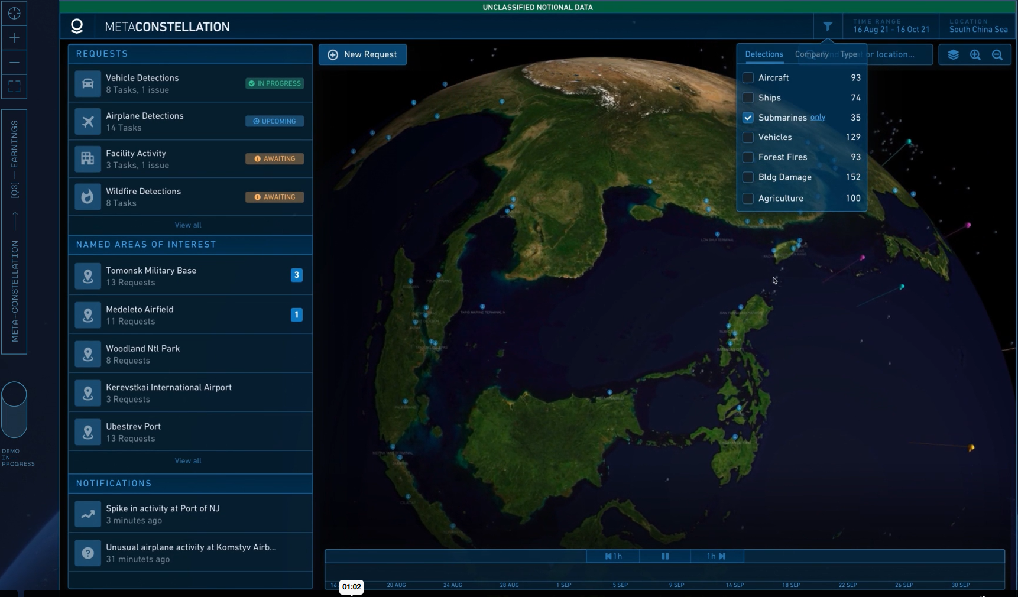Click the 'only' link next to Submarines
The image size is (1018, 597).
(818, 117)
